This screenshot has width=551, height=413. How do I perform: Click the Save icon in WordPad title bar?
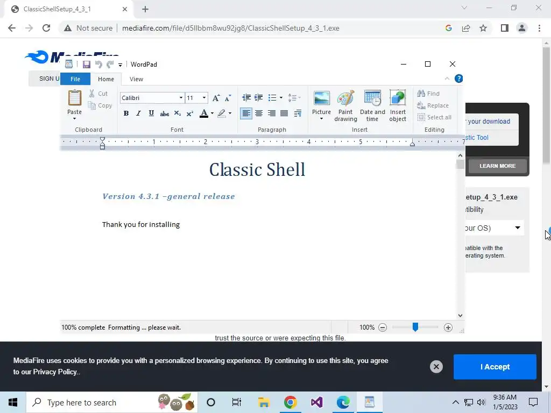(87, 65)
